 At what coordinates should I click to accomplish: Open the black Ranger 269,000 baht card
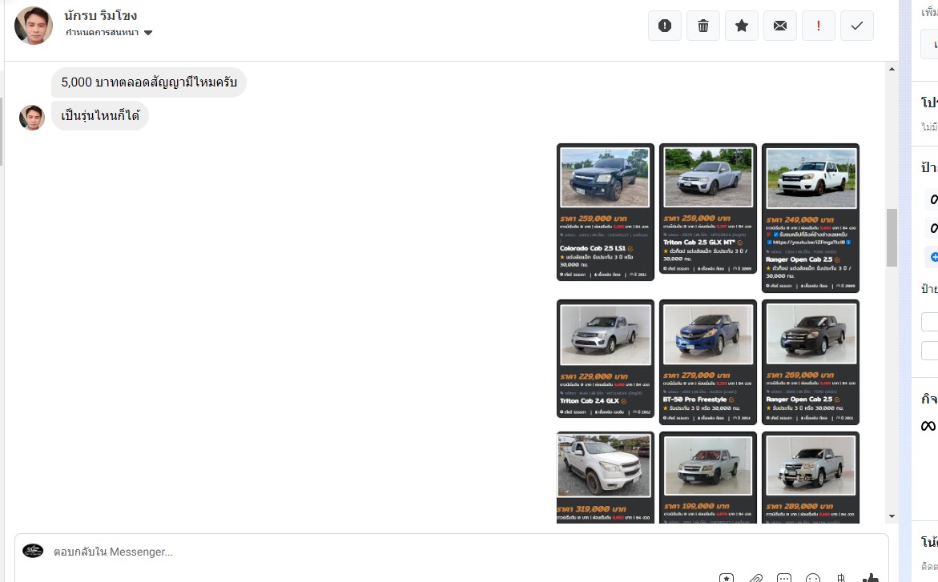[x=811, y=362]
